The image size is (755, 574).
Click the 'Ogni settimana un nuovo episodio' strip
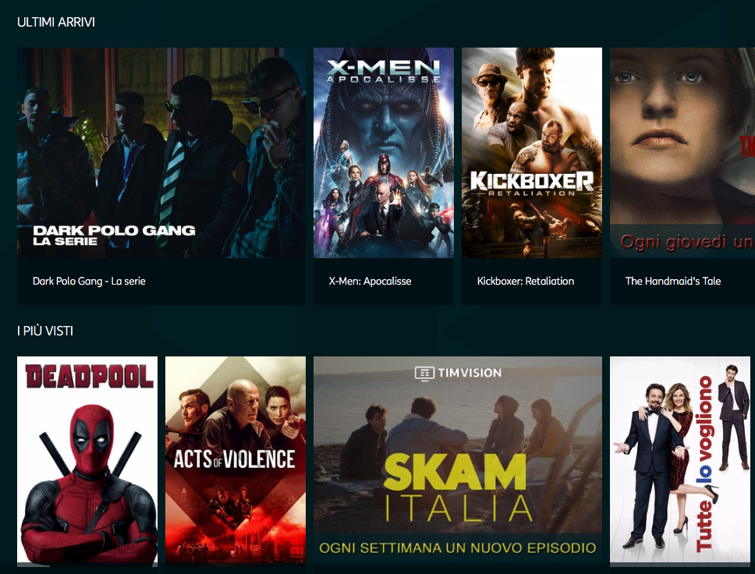point(458,548)
